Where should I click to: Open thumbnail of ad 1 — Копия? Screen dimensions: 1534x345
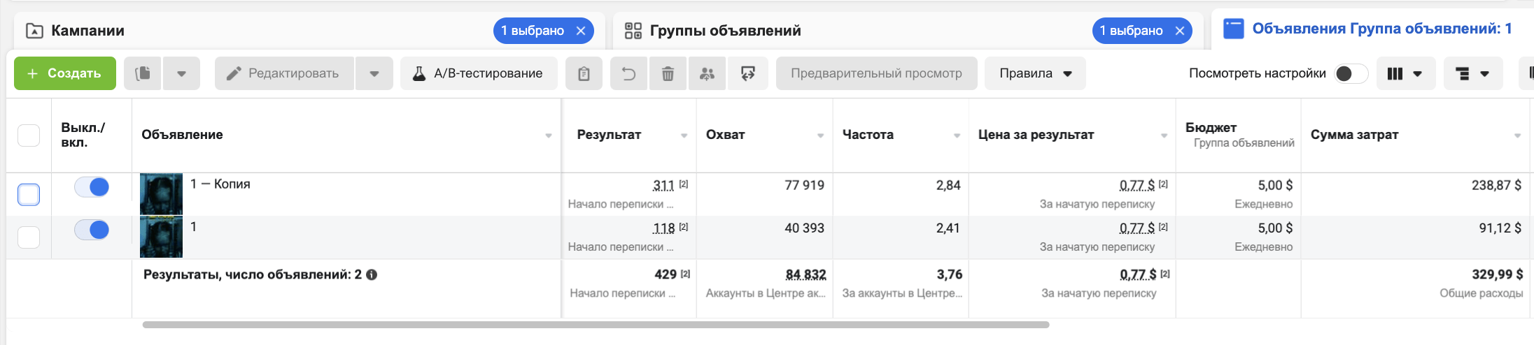[161, 194]
